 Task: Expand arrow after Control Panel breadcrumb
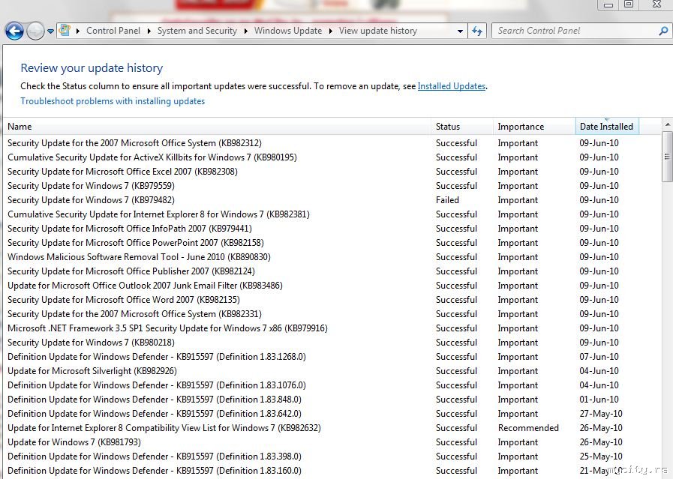(x=149, y=31)
